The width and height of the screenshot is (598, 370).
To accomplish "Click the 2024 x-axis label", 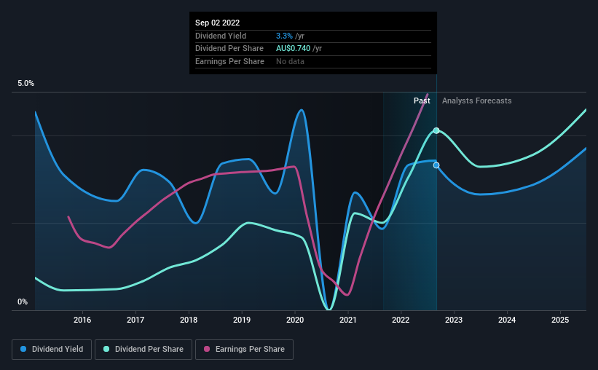I will [x=507, y=320].
